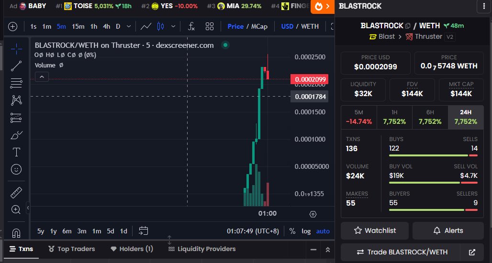
Task: Click the add-symbol plus icon in chart toolbar
Action: click(12, 27)
